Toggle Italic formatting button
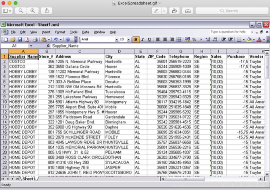 pyautogui.click(x=143, y=40)
